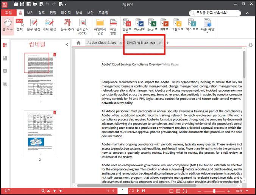Image resolution: width=256 pixels, height=195 pixels.
Task: Toggle single page view icon
Action: coord(171,191)
